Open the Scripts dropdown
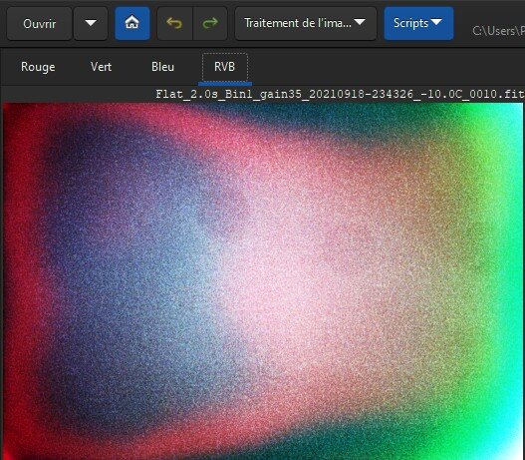The width and height of the screenshot is (525, 460). (418, 24)
